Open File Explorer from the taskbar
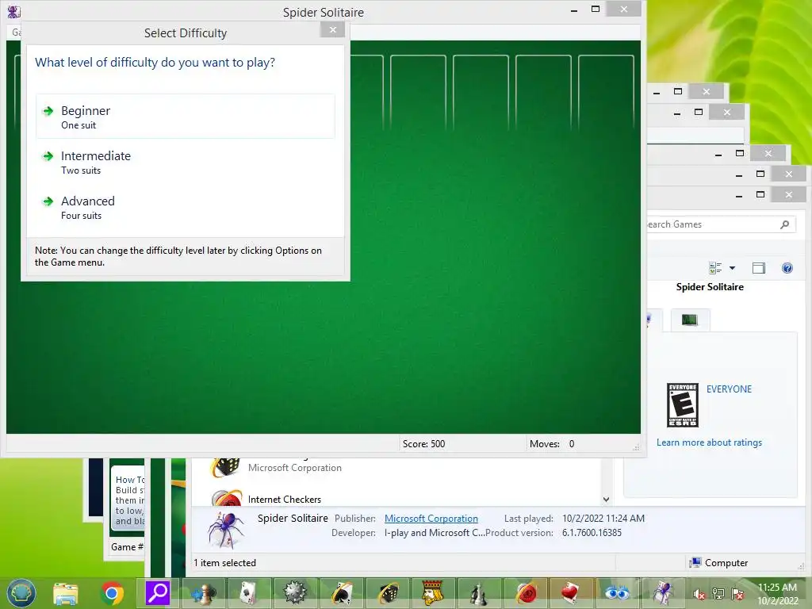The height and width of the screenshot is (609, 812). 66,593
